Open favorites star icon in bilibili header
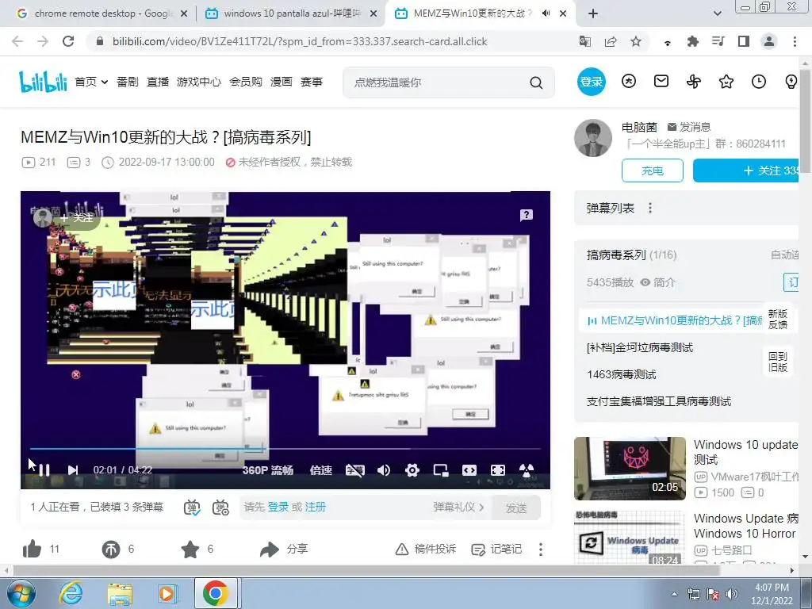 pyautogui.click(x=726, y=82)
